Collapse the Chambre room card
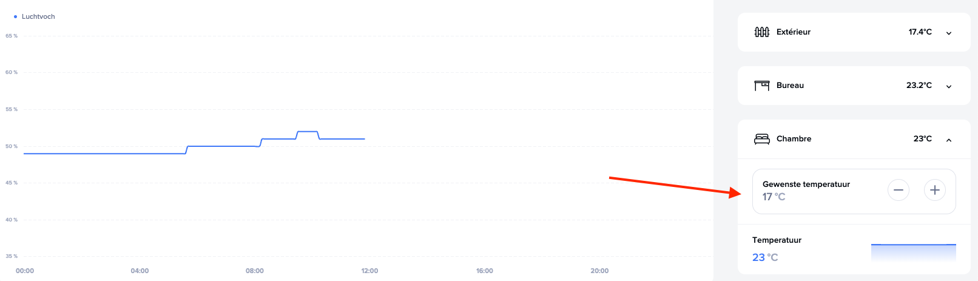The height and width of the screenshot is (281, 978). (x=949, y=140)
